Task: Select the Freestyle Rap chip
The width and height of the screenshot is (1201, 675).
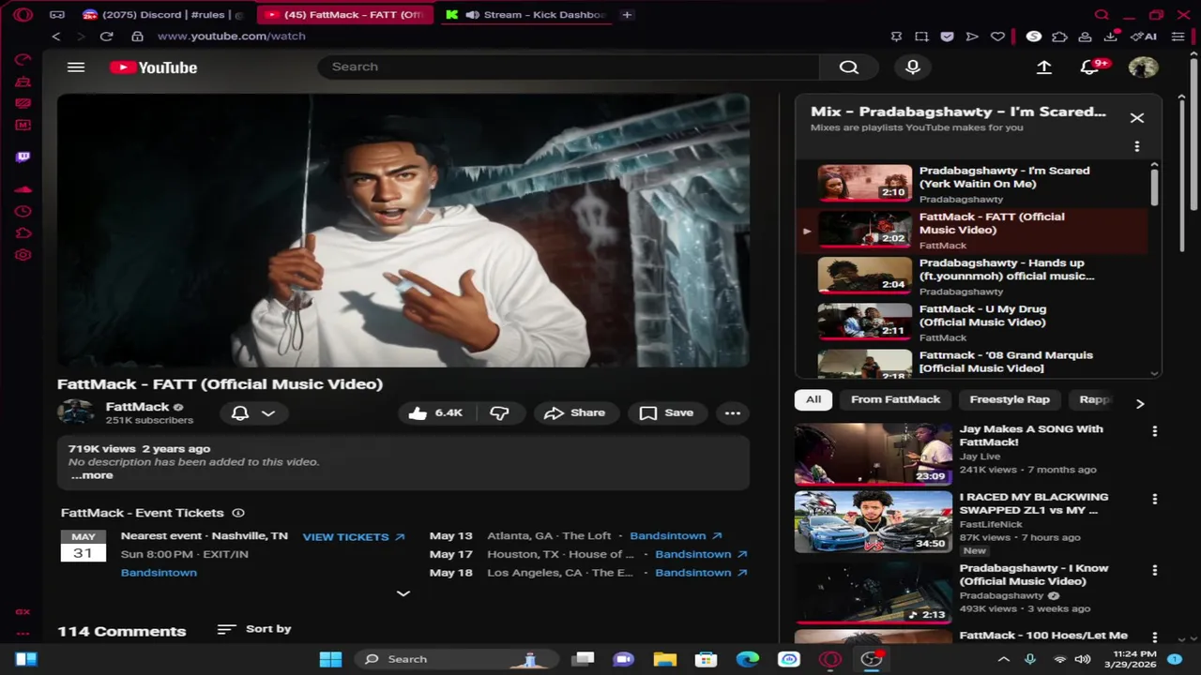Action: (x=1009, y=399)
